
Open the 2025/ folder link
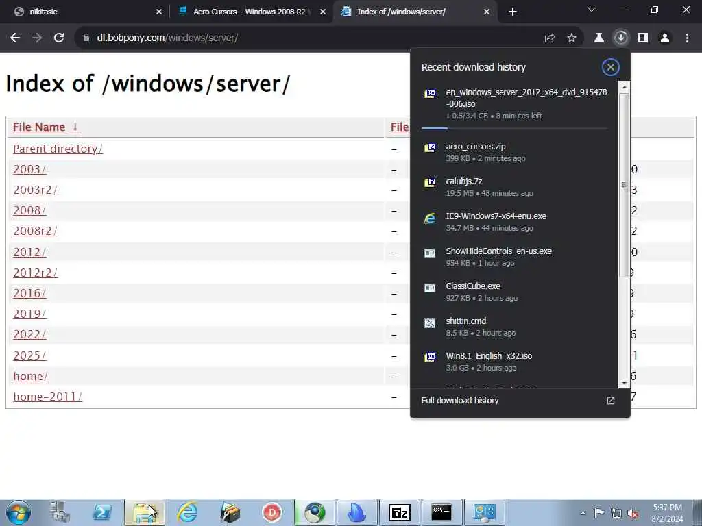pos(29,355)
